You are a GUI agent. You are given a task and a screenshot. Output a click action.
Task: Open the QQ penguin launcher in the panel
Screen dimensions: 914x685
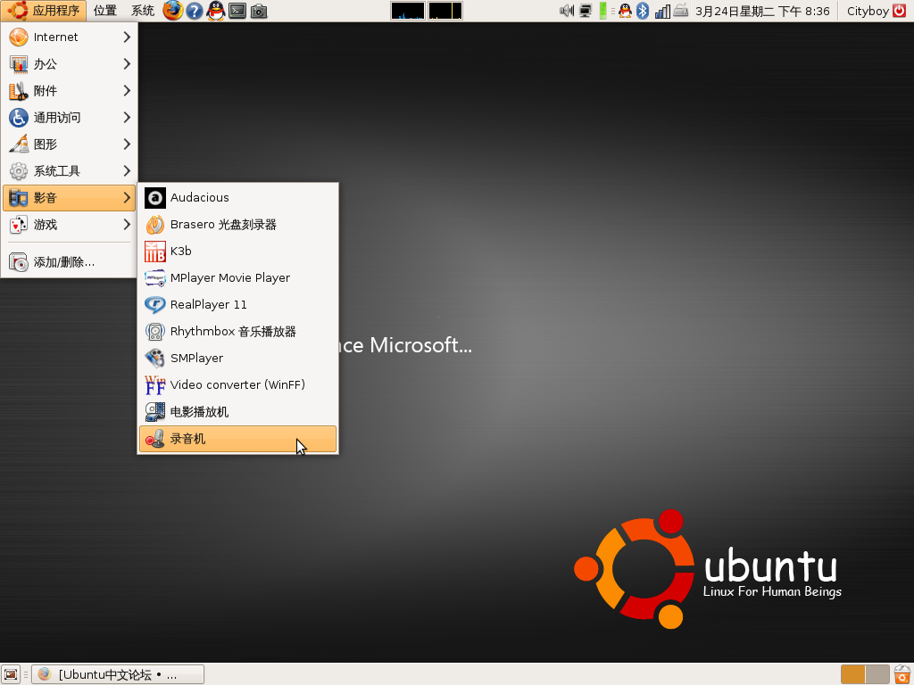(x=216, y=11)
